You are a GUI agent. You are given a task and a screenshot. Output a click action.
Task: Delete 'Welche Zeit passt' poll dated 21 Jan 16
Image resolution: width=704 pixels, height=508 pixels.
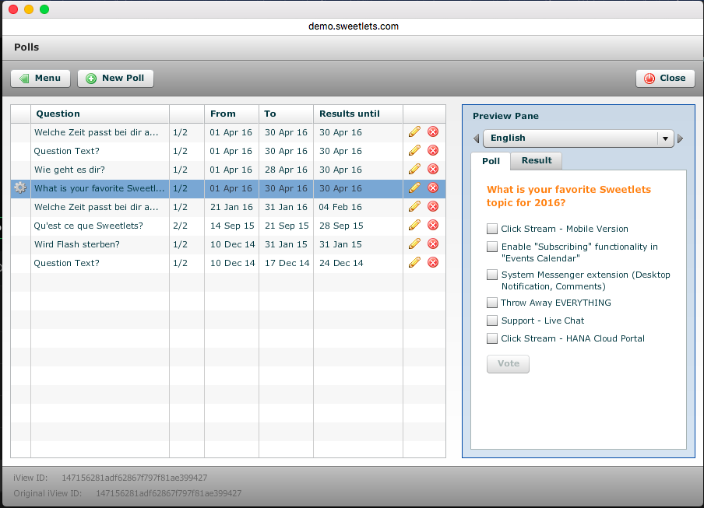tap(433, 207)
